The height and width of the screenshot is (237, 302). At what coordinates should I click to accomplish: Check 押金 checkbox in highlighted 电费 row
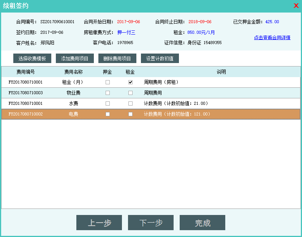pos(108,114)
